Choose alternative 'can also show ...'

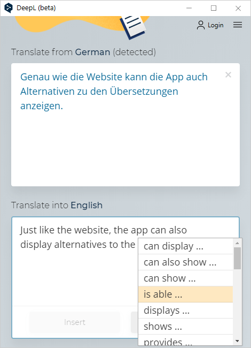(185, 262)
